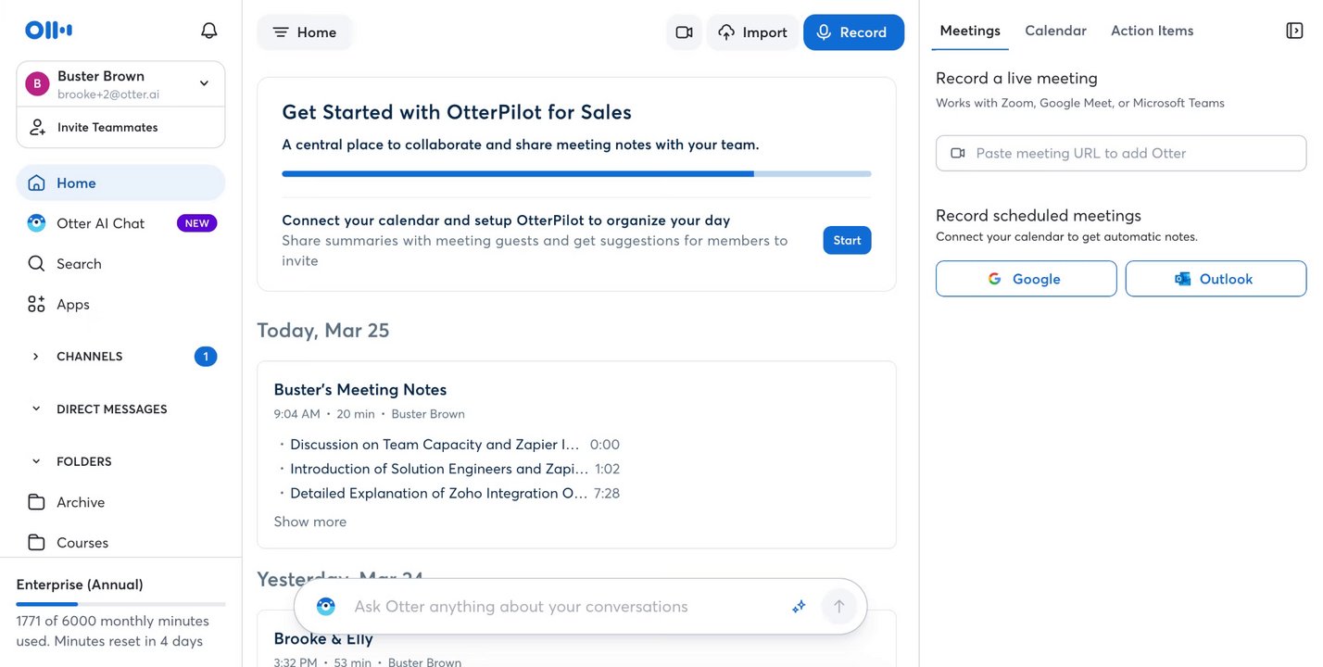The image size is (1323, 667).
Task: Switch to the Calendar tab
Action: 1055,31
